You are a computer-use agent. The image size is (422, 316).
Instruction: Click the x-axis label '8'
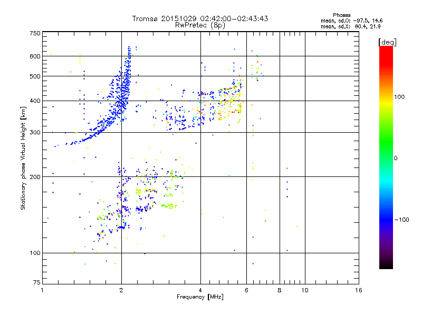coord(280,290)
